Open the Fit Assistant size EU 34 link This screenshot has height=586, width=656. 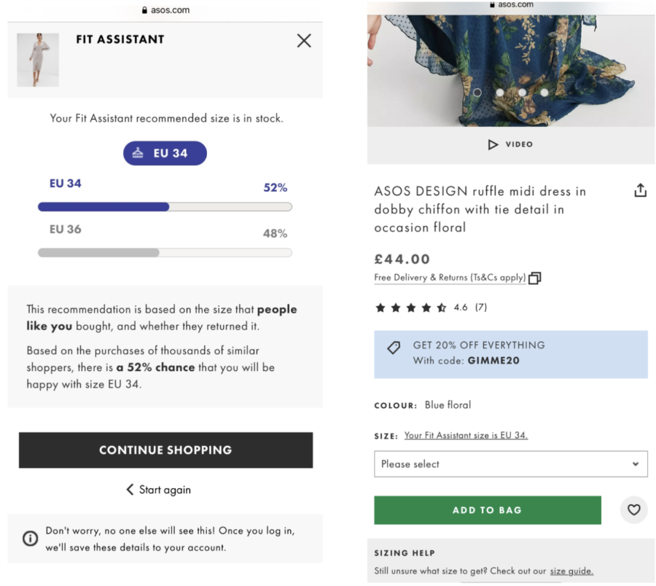(466, 435)
